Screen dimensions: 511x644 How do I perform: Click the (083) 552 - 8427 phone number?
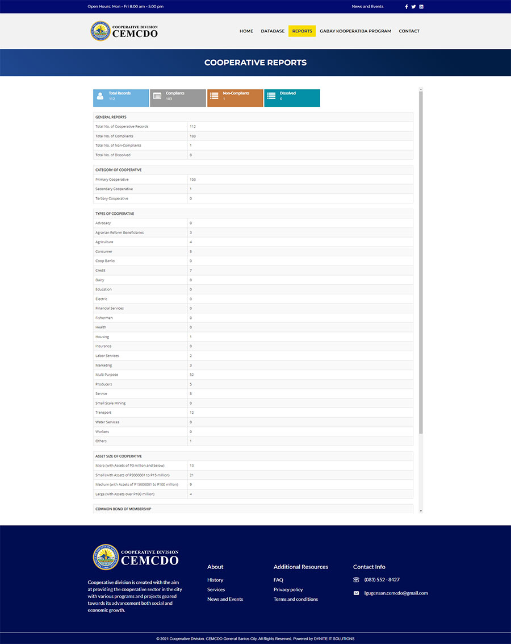tap(382, 580)
